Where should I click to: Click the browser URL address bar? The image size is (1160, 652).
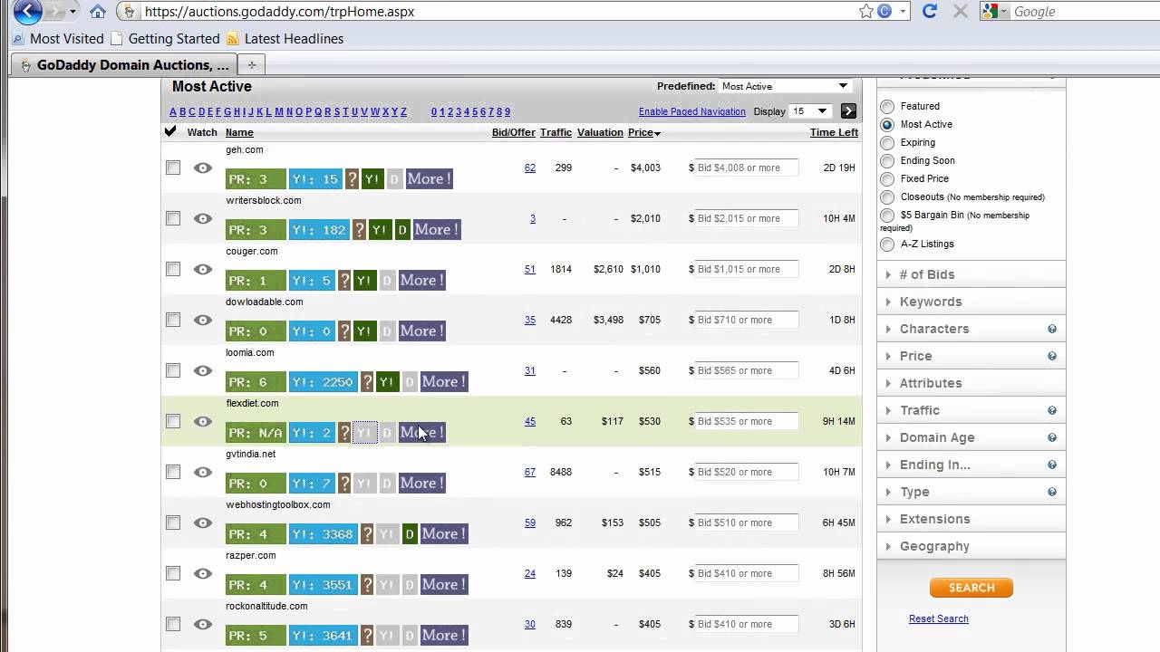[x=489, y=12]
